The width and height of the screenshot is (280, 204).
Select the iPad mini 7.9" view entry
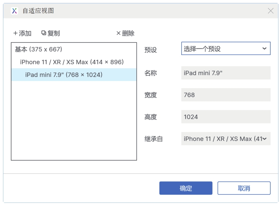[64, 75]
